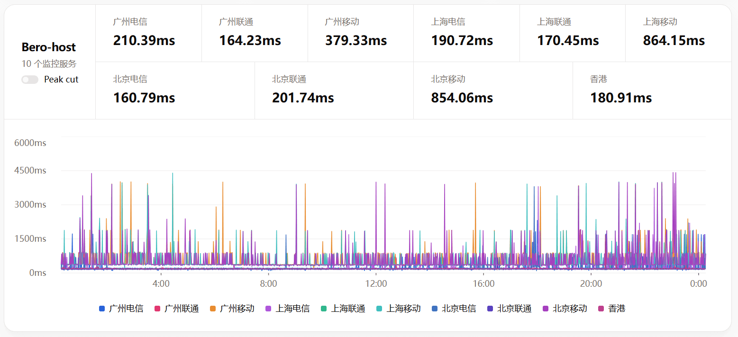Hide 广州电信 series via legend blue dot

tap(102, 309)
